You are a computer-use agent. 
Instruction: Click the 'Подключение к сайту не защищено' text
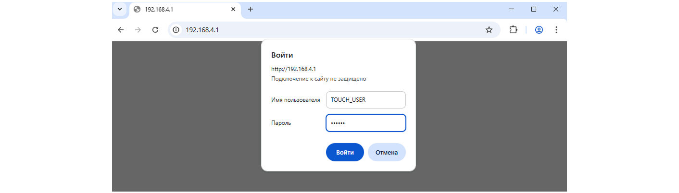click(319, 79)
